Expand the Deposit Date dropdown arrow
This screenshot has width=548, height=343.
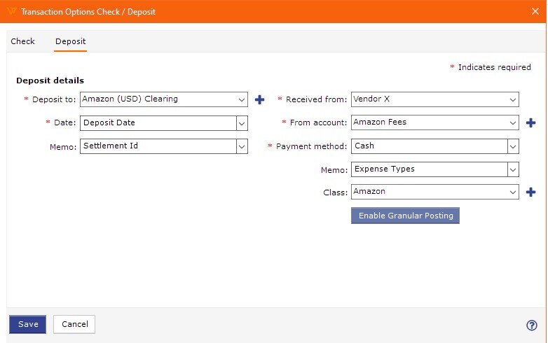tap(242, 123)
